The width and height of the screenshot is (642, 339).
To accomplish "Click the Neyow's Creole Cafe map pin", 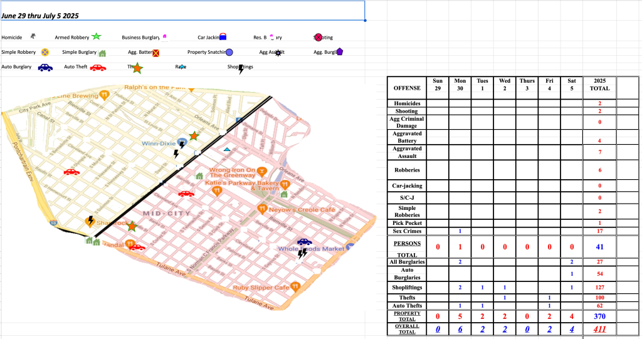I will 263,209.
